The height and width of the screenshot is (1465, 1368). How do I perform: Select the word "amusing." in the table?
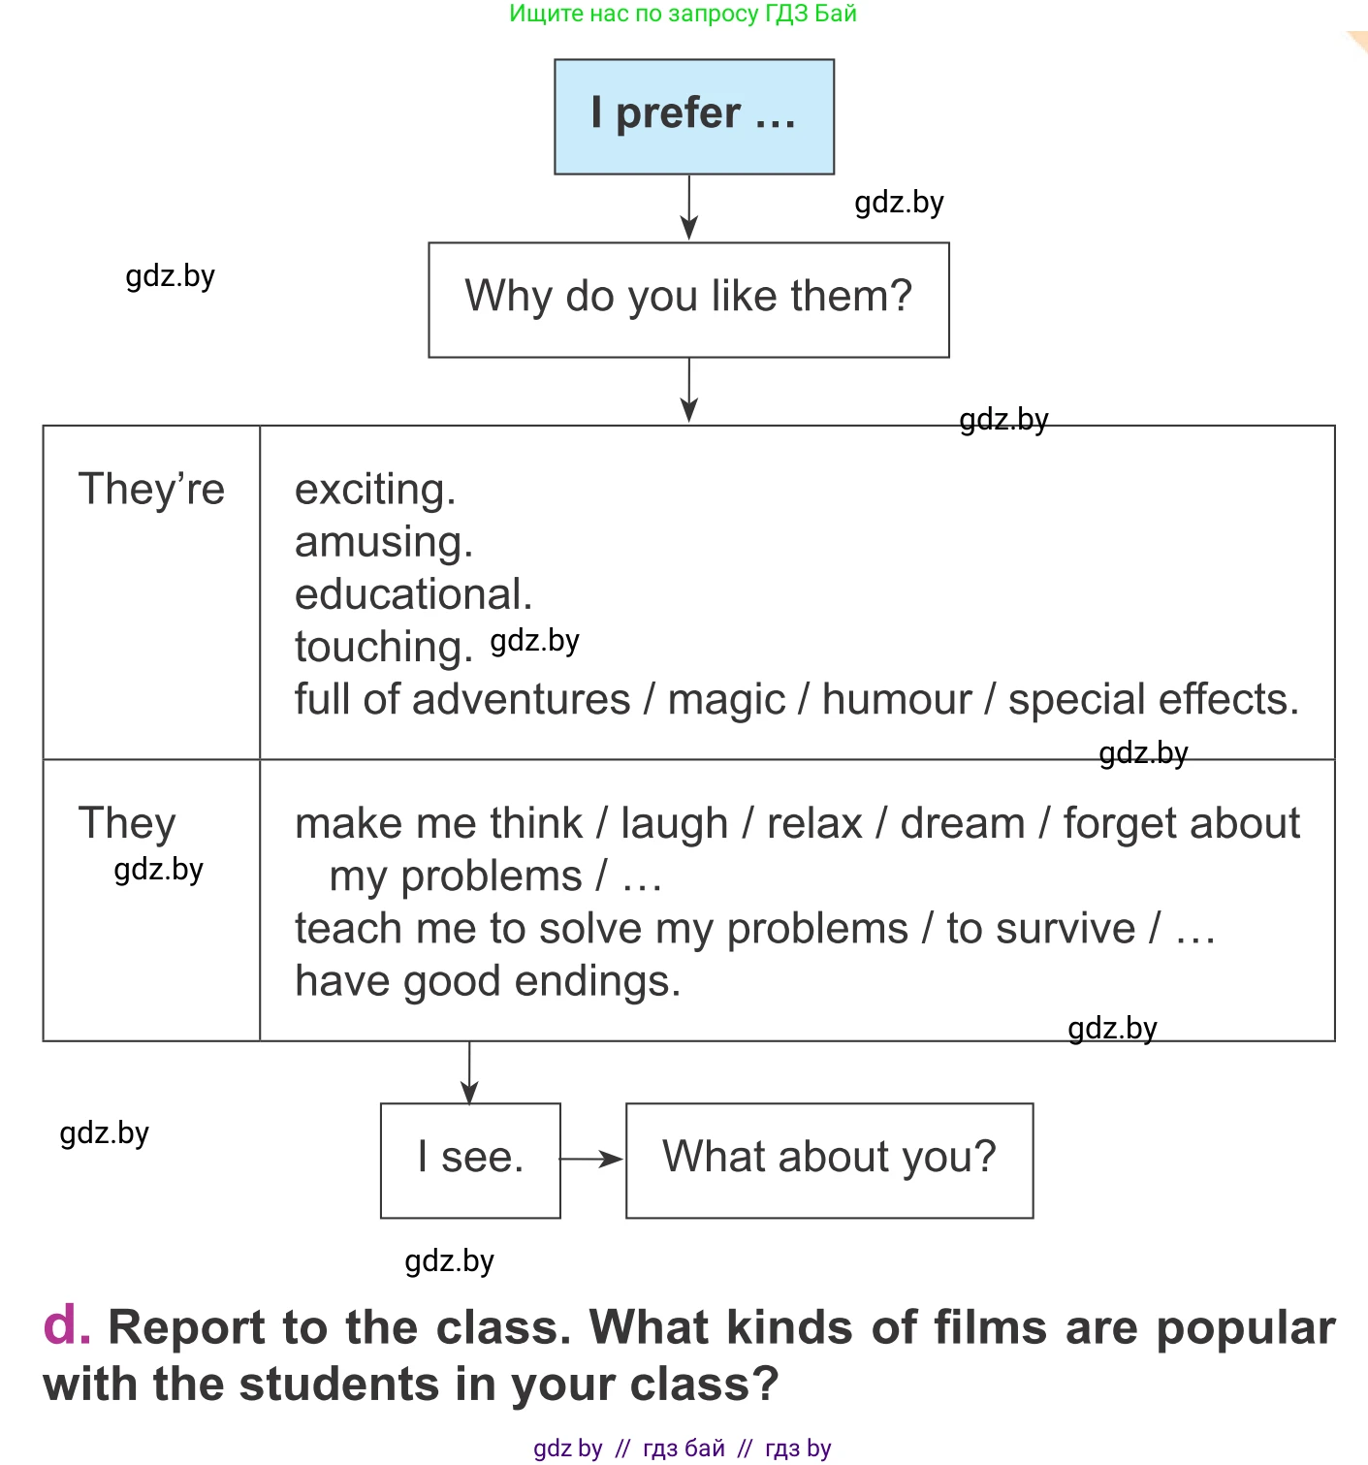click(384, 542)
